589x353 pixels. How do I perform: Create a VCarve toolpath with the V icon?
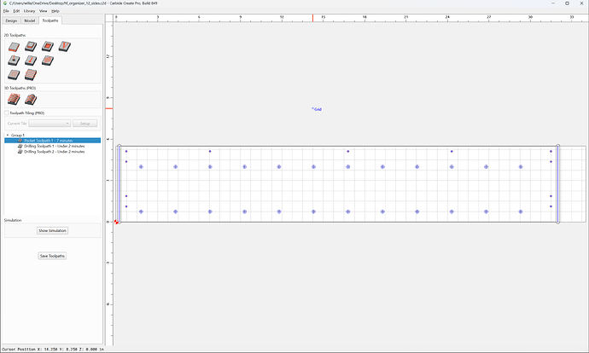pyautogui.click(x=65, y=47)
